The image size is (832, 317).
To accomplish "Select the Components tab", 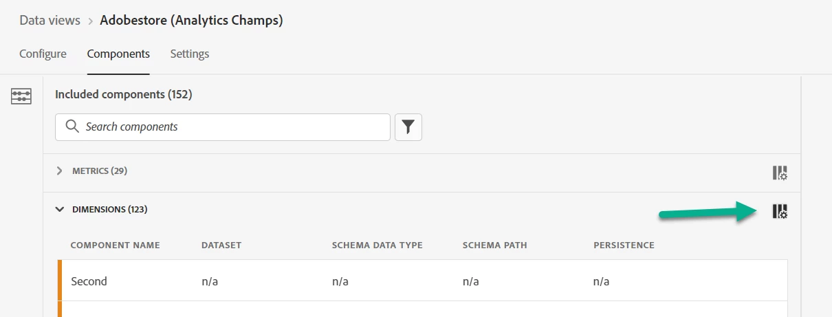I will 118,54.
